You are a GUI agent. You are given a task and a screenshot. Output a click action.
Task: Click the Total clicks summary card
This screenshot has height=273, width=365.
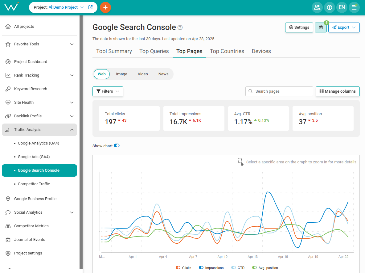coord(129,118)
